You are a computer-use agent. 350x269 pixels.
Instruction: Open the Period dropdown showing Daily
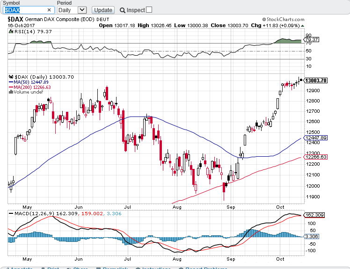click(x=72, y=10)
